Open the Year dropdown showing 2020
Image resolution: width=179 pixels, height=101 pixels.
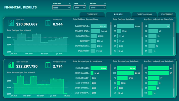click(x=80, y=8)
